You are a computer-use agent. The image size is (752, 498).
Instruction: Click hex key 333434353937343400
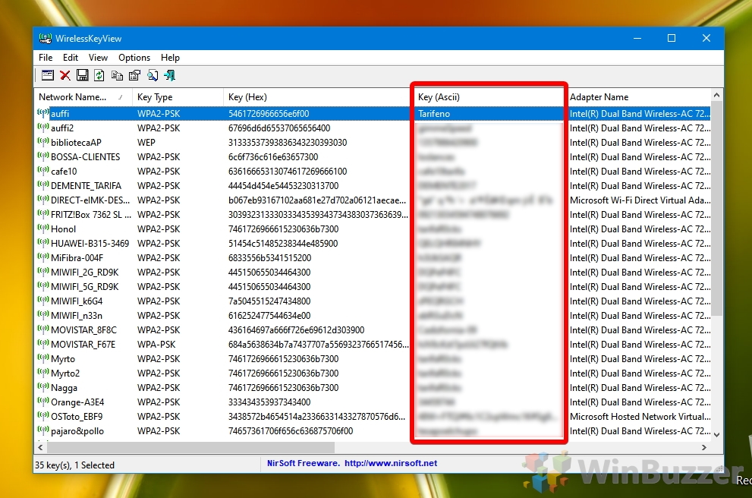(x=269, y=402)
